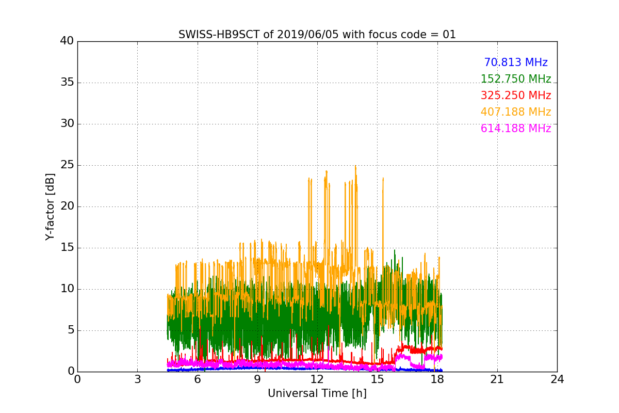Screen dimensions: 619x413
Task: Click the y-axis tick label 20
Action: tap(67, 206)
